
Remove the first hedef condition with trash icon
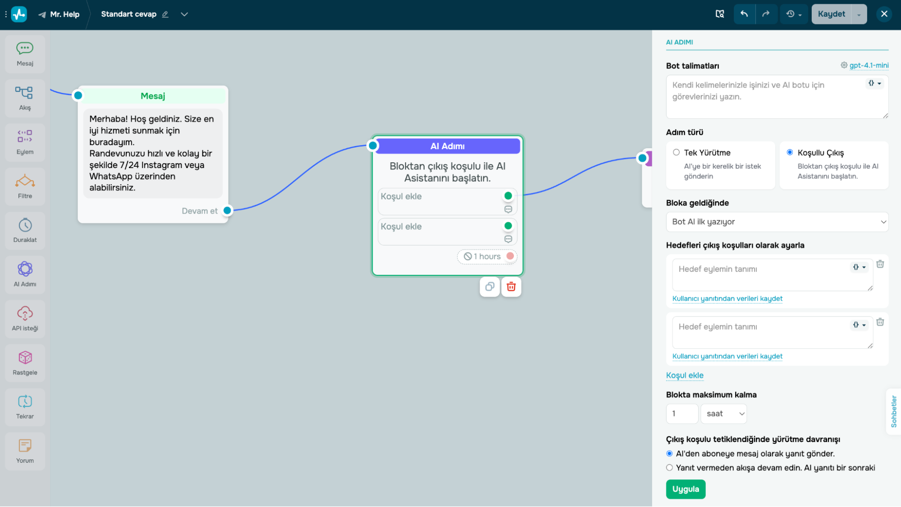coord(880,265)
